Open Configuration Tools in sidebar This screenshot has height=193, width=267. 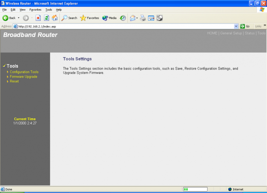tap(24, 72)
